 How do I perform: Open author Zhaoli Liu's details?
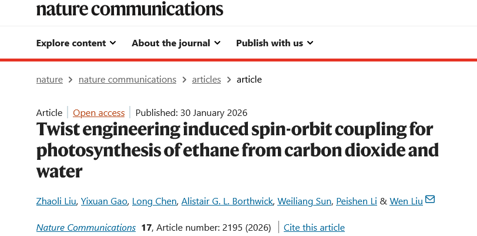pos(56,201)
